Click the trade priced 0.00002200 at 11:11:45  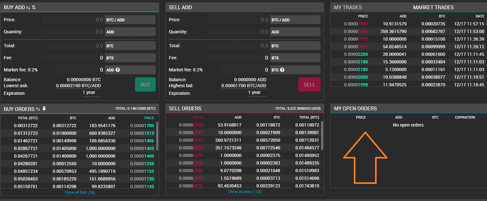pos(409,54)
